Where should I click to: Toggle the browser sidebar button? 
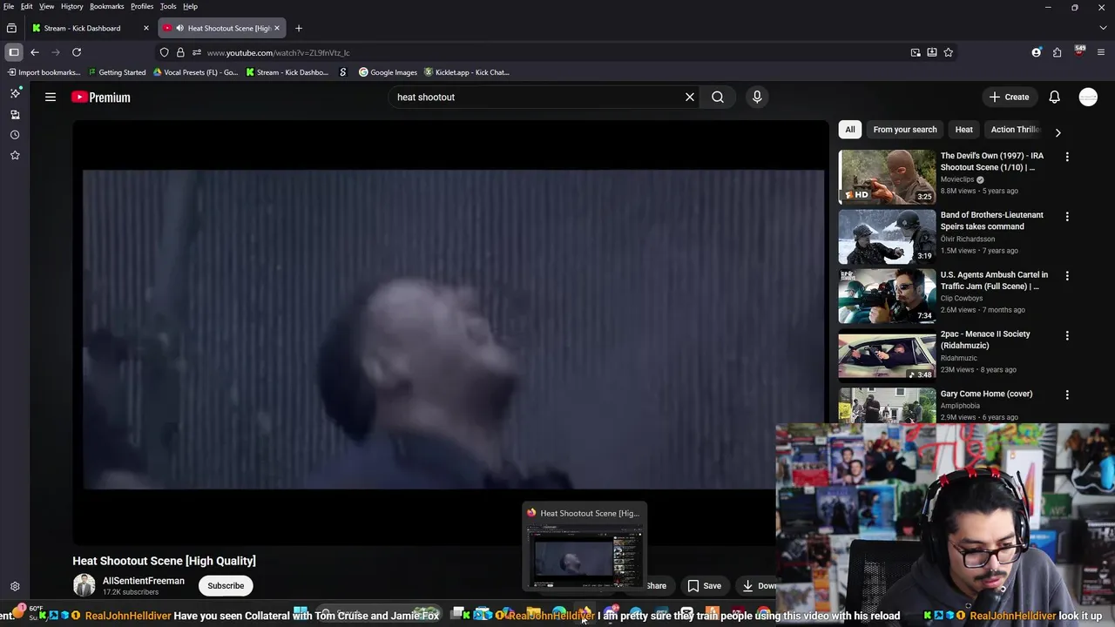tap(14, 52)
